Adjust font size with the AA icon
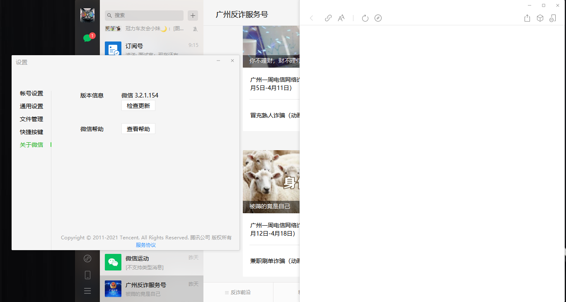 click(341, 18)
